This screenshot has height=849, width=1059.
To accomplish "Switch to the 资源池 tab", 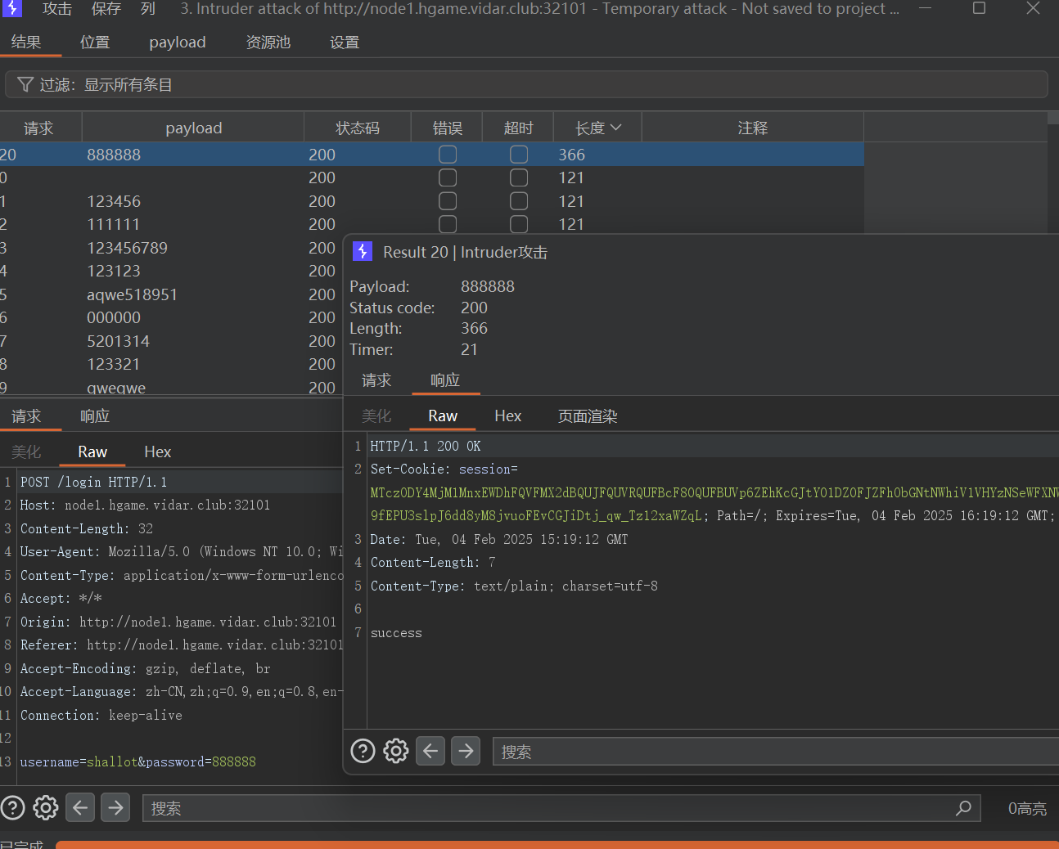I will click(x=268, y=42).
